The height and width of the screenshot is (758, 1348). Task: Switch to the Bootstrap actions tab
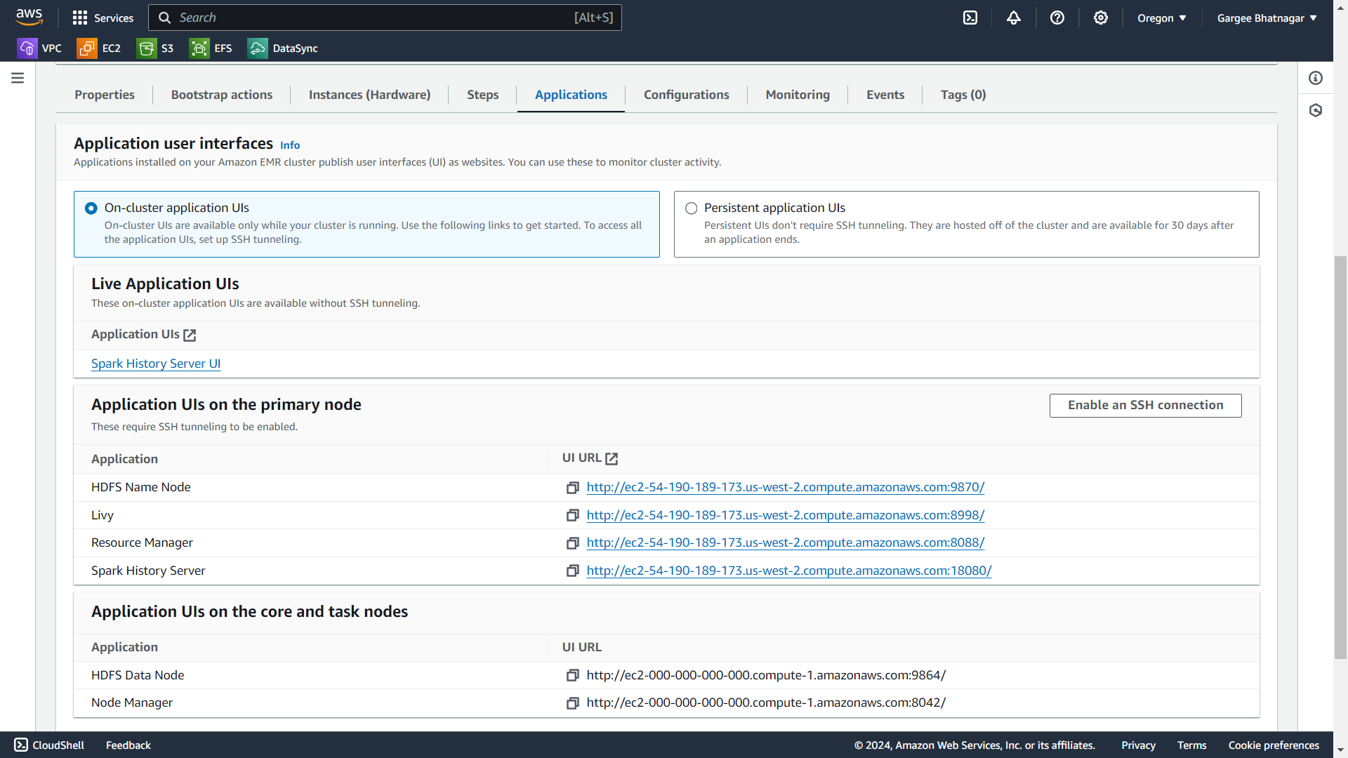[x=222, y=95]
